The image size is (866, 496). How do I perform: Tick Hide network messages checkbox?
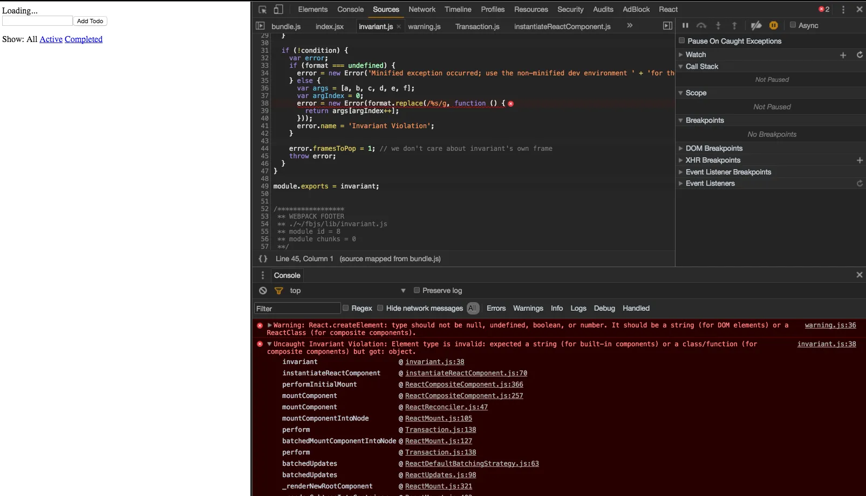[x=380, y=308]
